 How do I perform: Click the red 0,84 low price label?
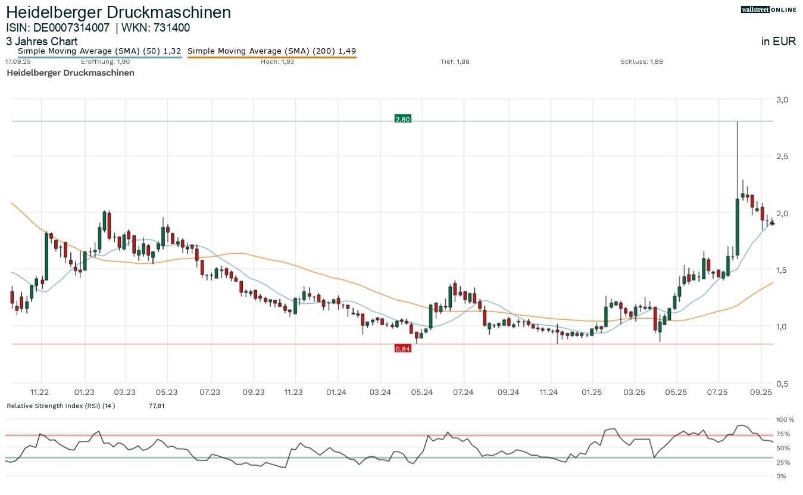click(403, 348)
